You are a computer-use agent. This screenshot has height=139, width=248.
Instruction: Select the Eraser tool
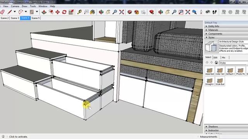coord(2,12)
